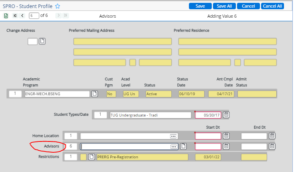Focus Home Location Start Dt field
The image size is (294, 172).
click(208, 136)
